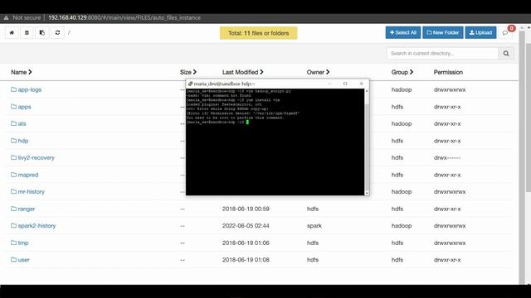Click the apps folder icon
This screenshot has width=531, height=298.
coord(13,107)
